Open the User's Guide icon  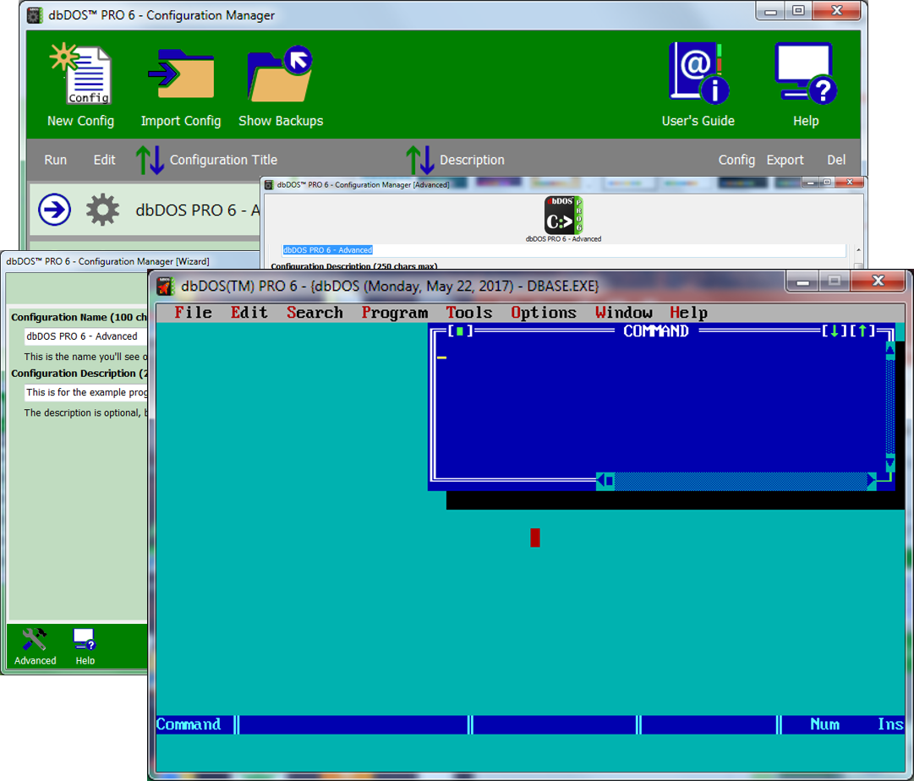(x=698, y=73)
